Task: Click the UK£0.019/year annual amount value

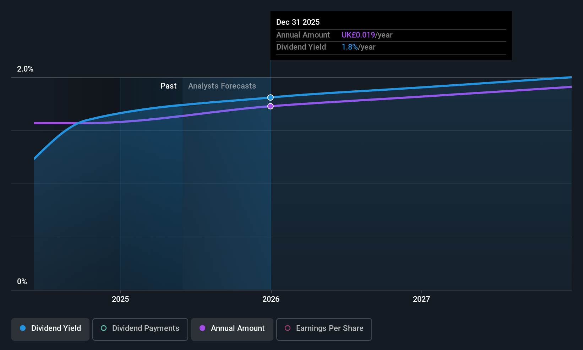Action: [367, 35]
